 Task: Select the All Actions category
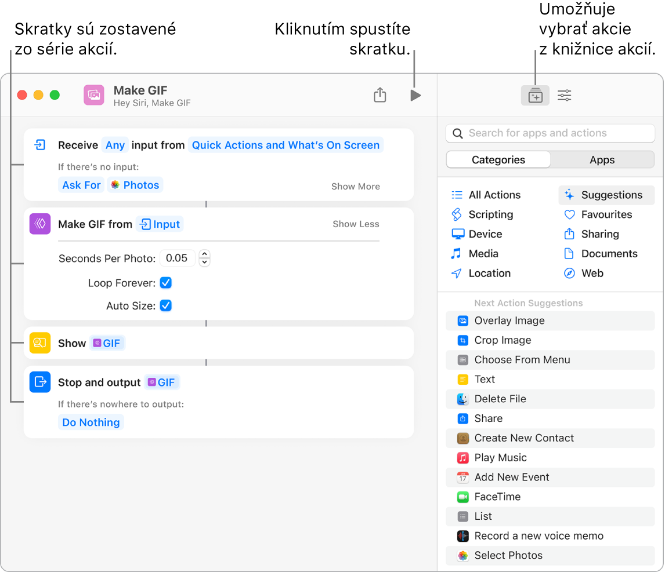click(x=486, y=195)
